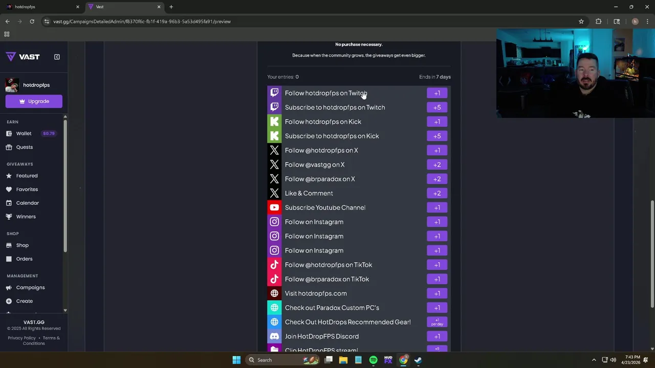
Task: Open a new Chrome tab
Action: (x=171, y=7)
